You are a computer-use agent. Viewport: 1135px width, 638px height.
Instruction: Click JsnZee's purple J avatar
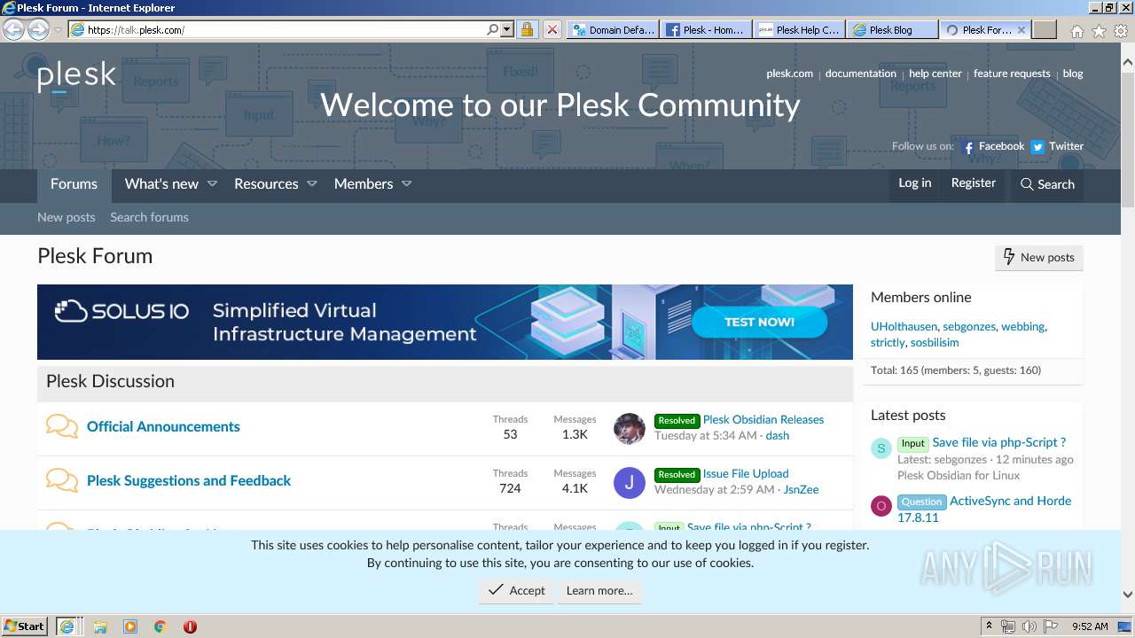629,482
